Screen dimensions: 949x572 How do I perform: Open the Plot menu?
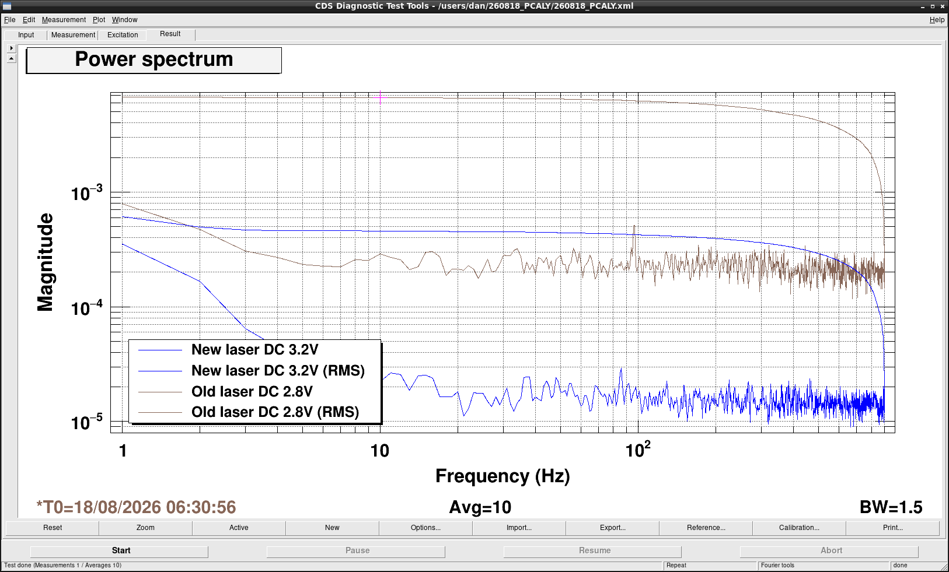point(99,20)
